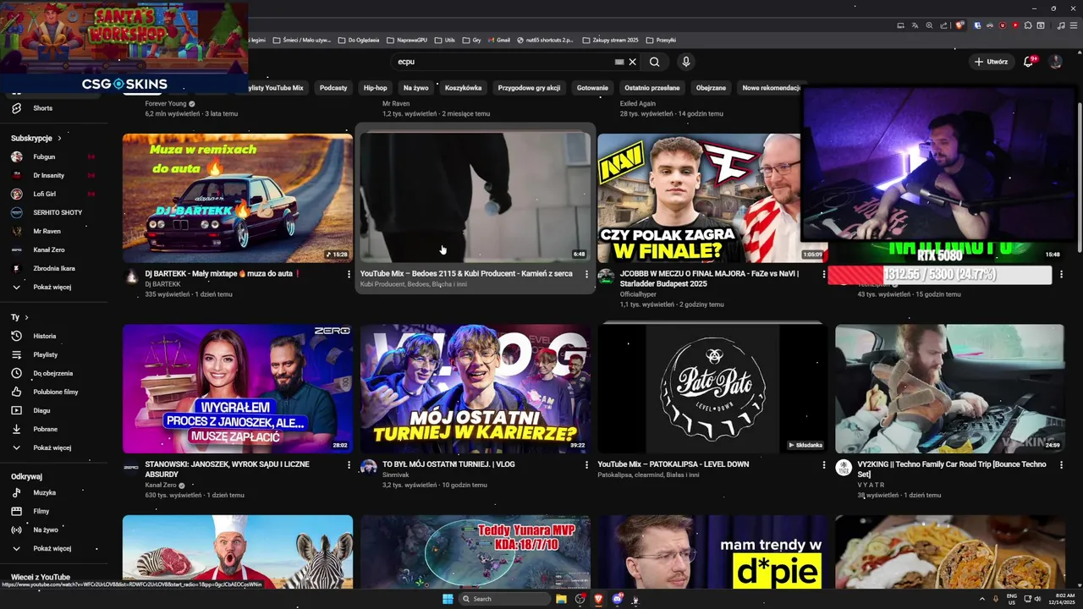Open options menu for STANOWSKI JANOSZEK video
The image size is (1083, 609).
click(x=349, y=464)
